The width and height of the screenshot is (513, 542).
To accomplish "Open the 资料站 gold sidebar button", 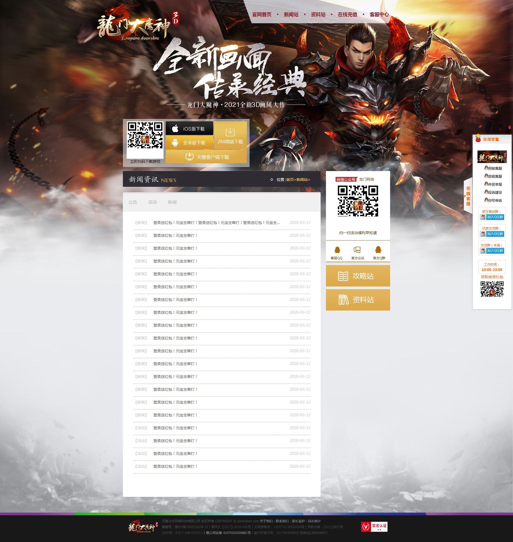I will pos(358,300).
